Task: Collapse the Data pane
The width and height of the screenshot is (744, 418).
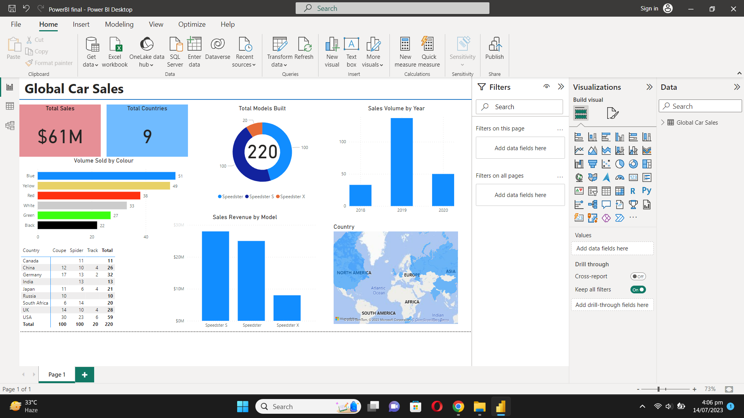Action: coord(737,87)
